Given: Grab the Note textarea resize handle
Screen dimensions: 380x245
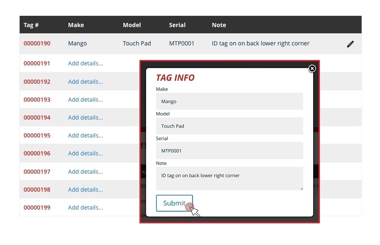Looking at the screenshot, I should 301,188.
